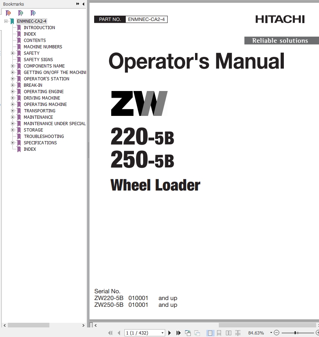The height and width of the screenshot is (337, 319).
Task: Expand all bookmarks with double-arrow icon
Action: (x=77, y=4)
